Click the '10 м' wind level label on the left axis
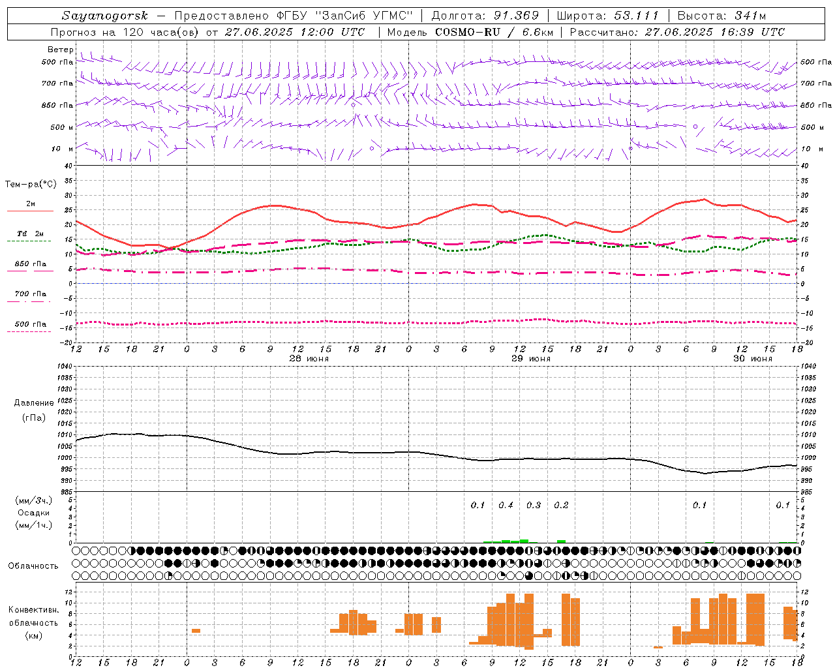The width and height of the screenshot is (835, 668). coord(62,149)
